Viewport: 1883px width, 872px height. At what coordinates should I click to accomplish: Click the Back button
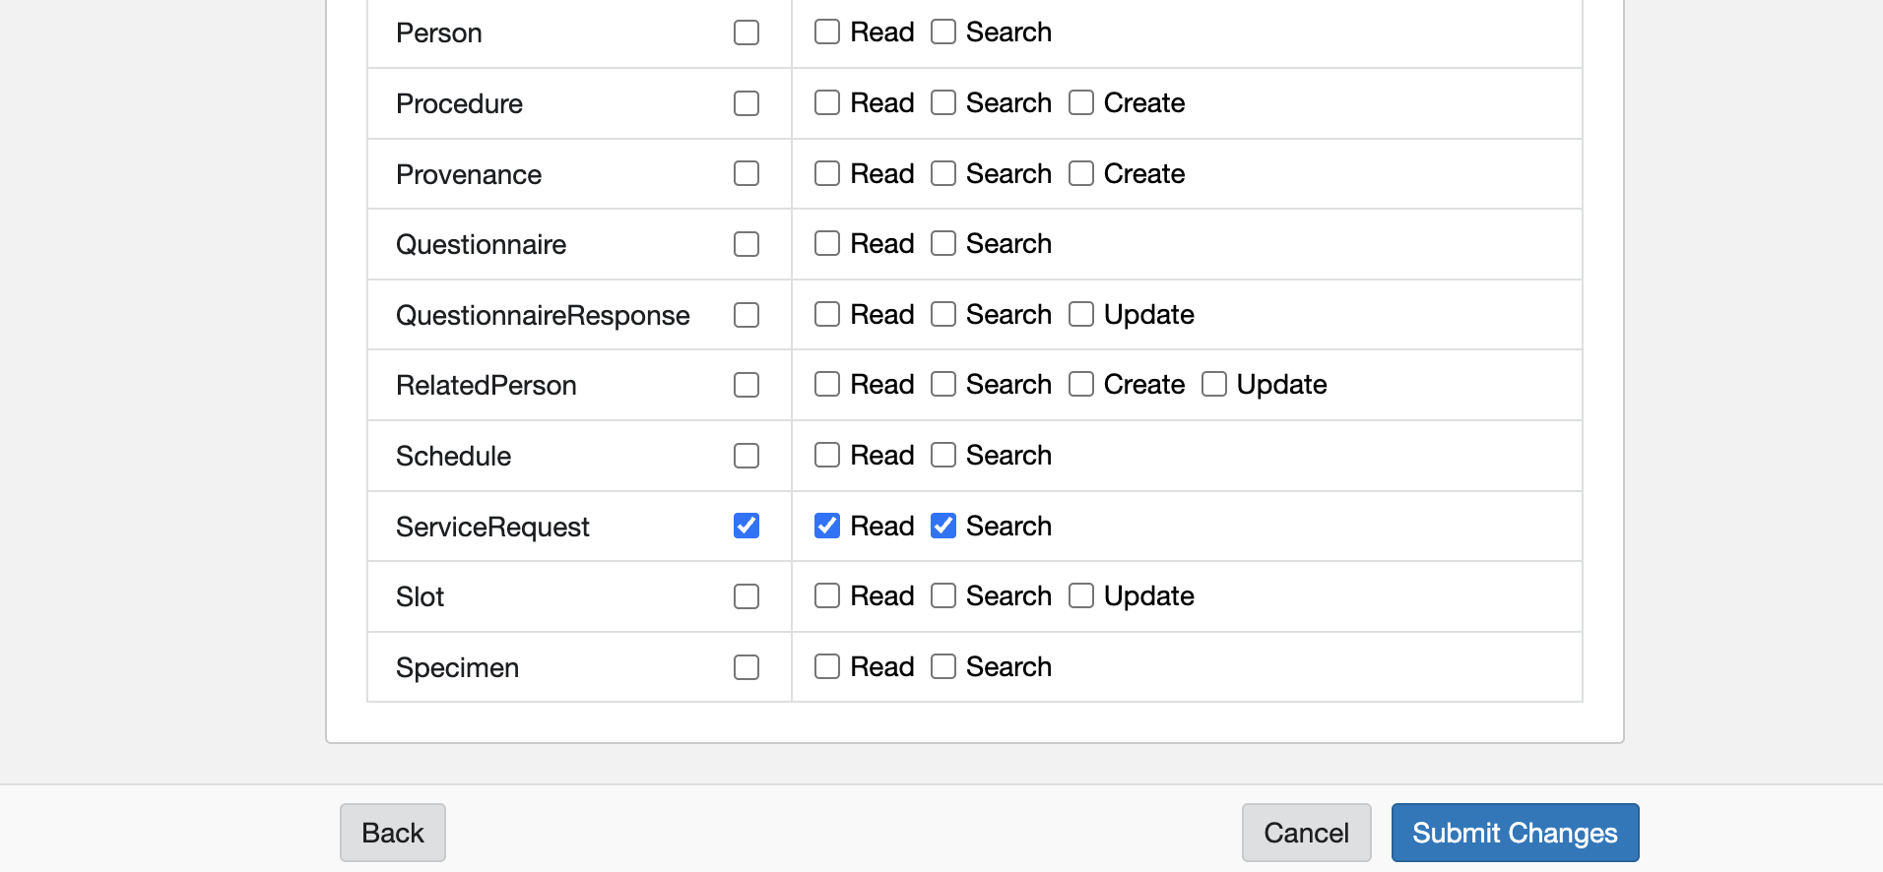[x=392, y=833]
